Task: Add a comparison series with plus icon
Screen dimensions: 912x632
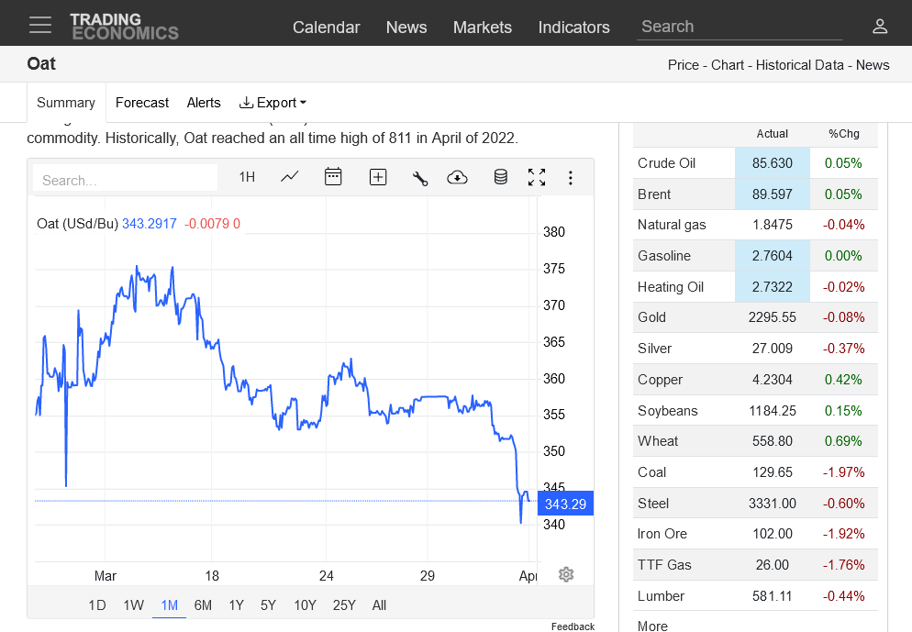Action: pos(378,177)
